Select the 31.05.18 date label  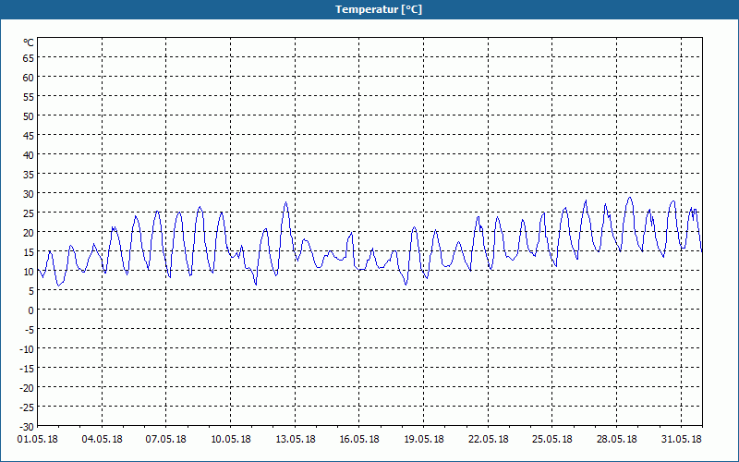tap(681, 439)
